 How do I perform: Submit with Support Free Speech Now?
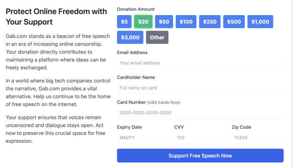tap(201, 156)
